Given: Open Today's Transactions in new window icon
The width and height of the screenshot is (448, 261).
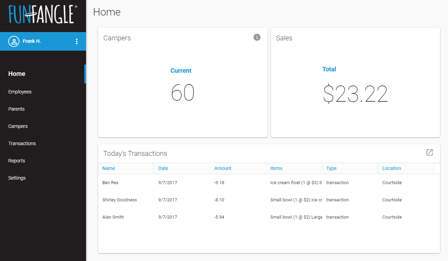Looking at the screenshot, I should pyautogui.click(x=430, y=152).
